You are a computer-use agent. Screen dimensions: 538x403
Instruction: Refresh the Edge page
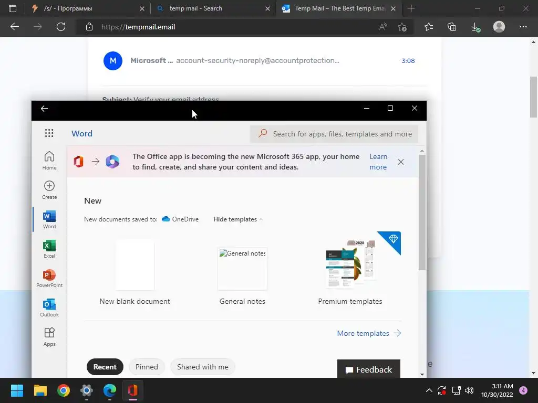tap(61, 27)
